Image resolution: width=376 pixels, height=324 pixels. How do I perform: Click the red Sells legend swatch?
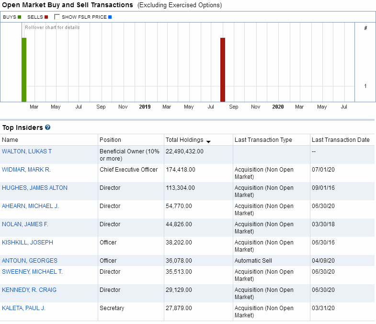(x=46, y=17)
